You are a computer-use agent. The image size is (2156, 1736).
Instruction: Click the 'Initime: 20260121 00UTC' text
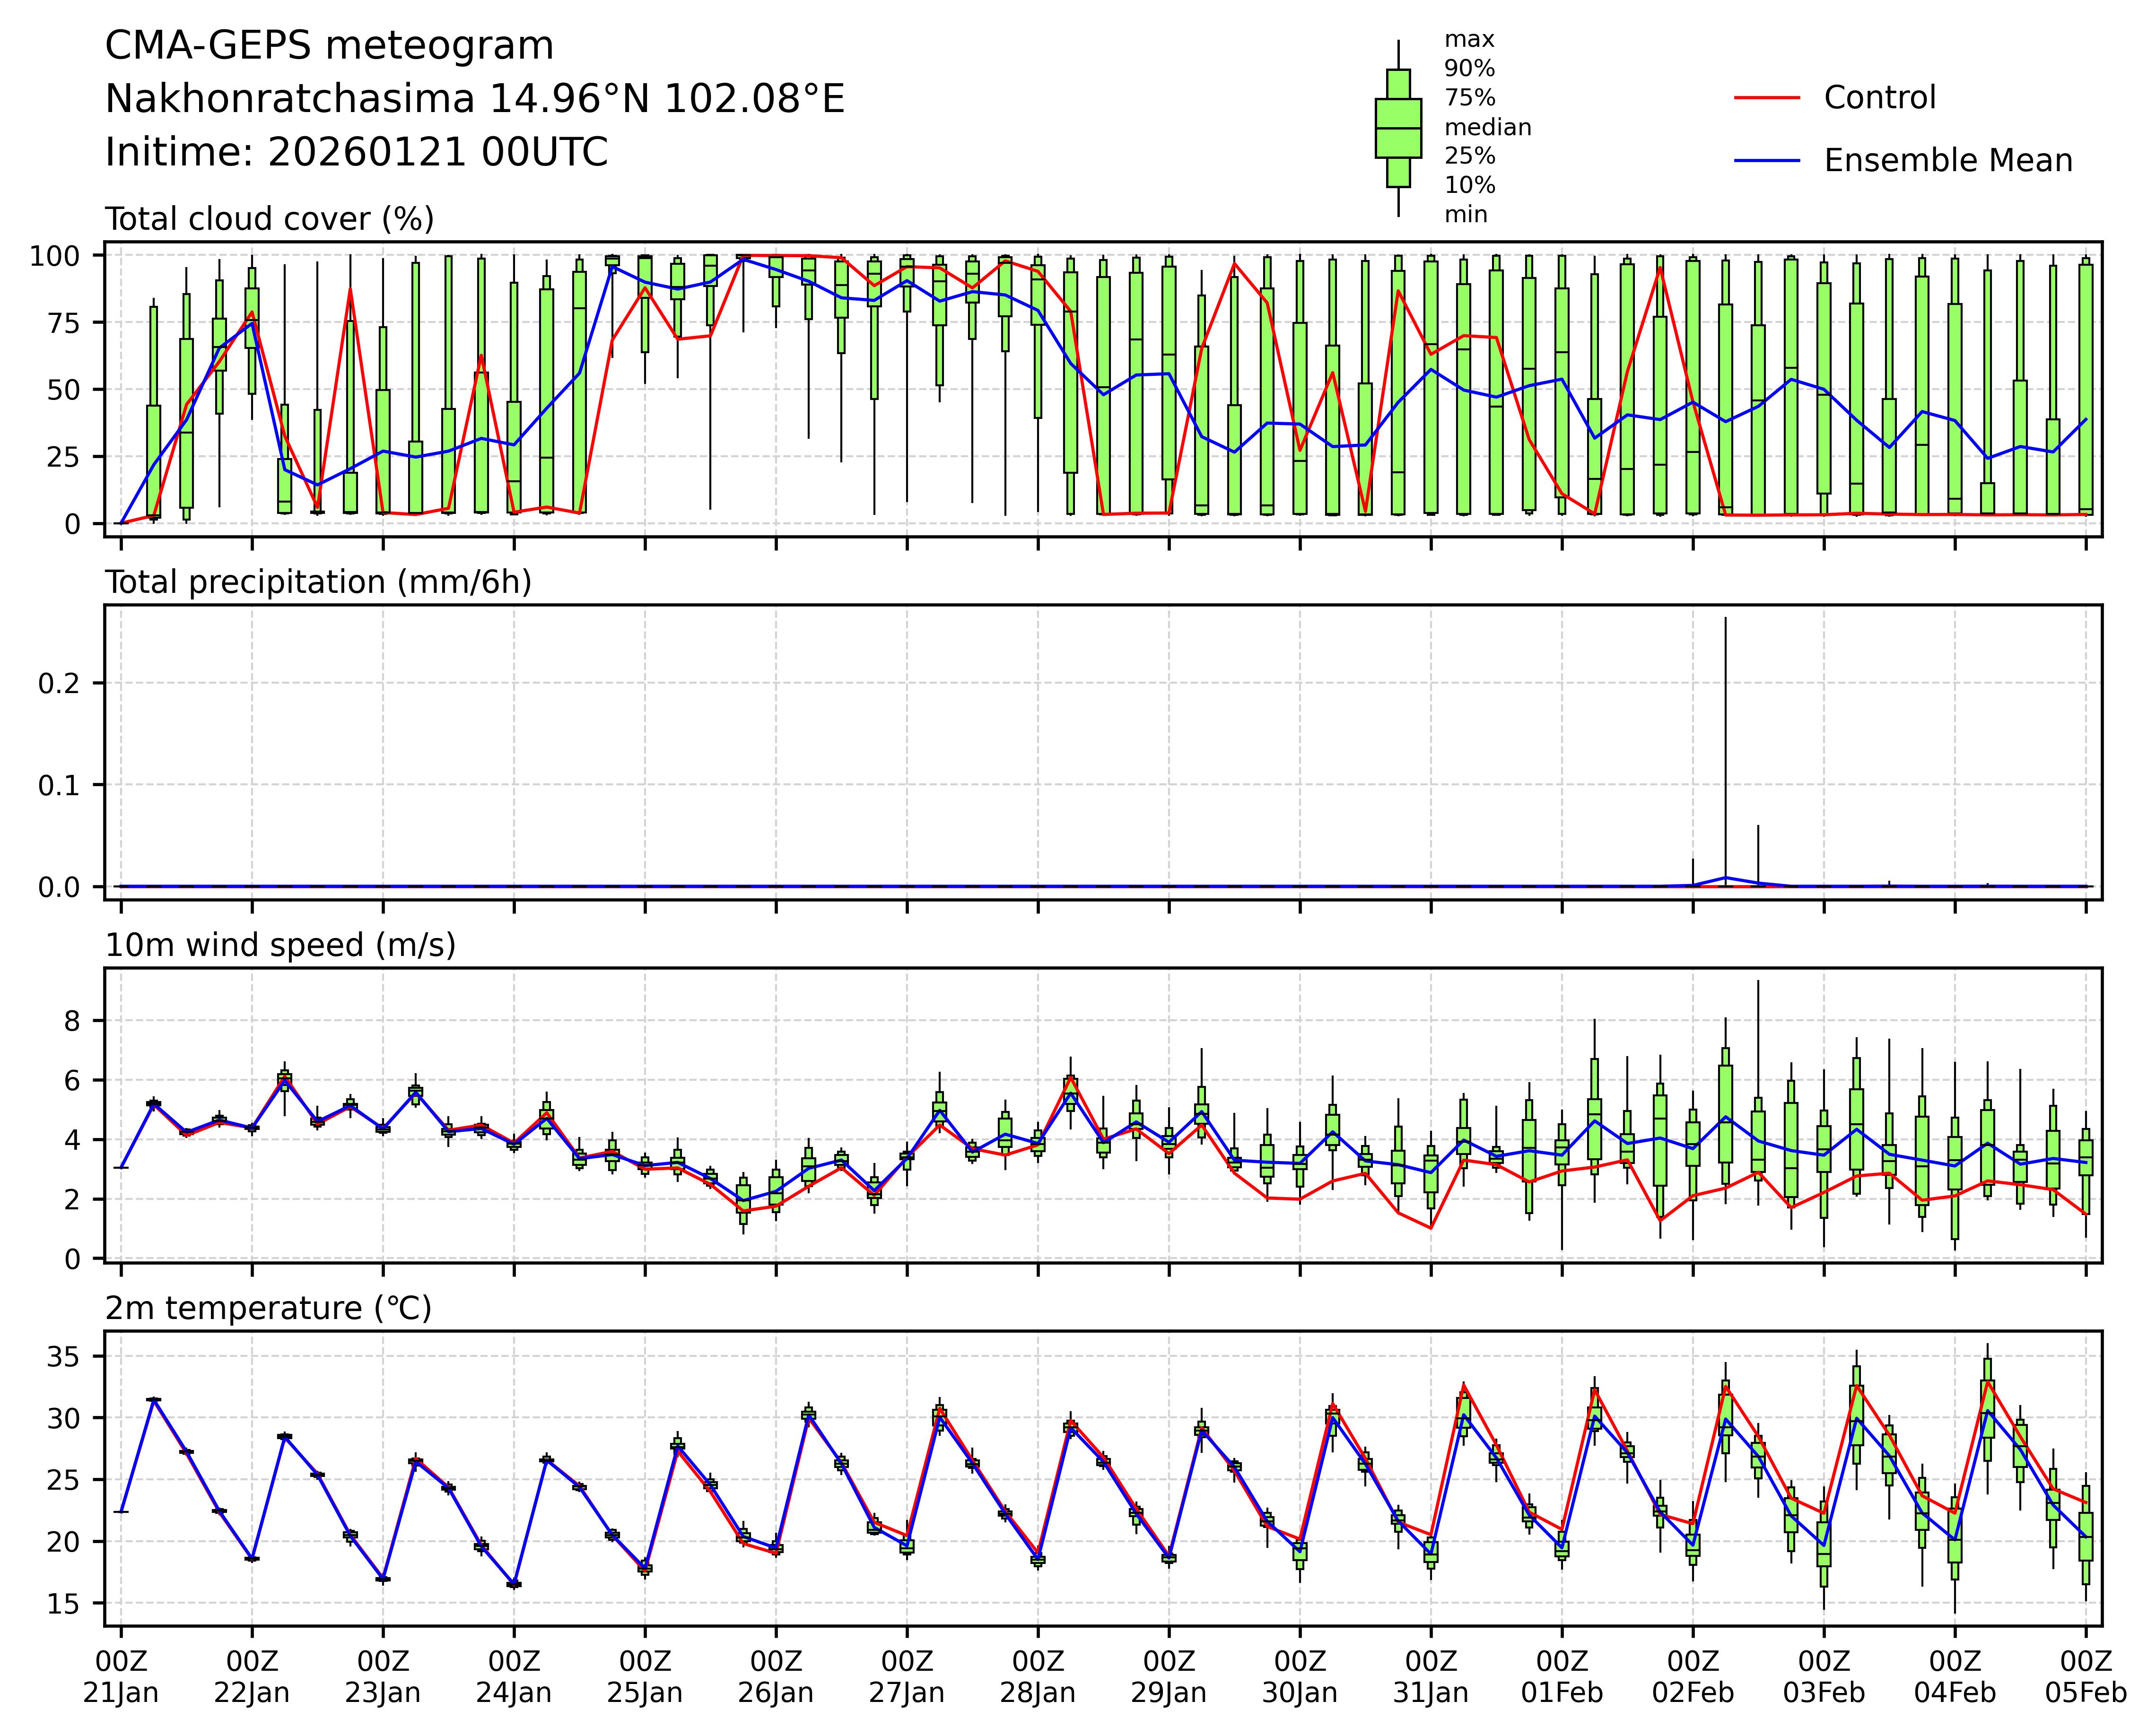click(x=356, y=153)
